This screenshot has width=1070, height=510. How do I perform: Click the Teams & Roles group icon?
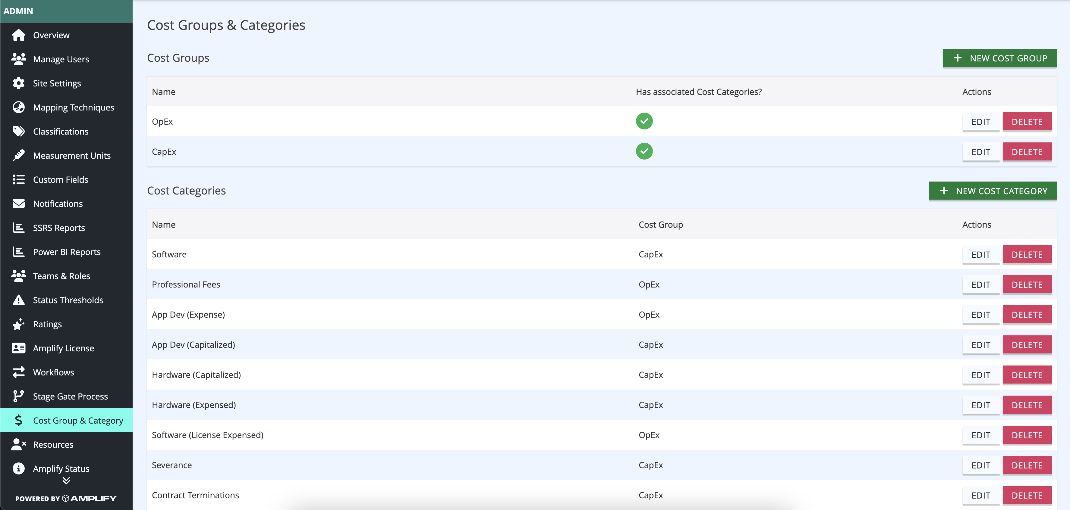(x=18, y=276)
